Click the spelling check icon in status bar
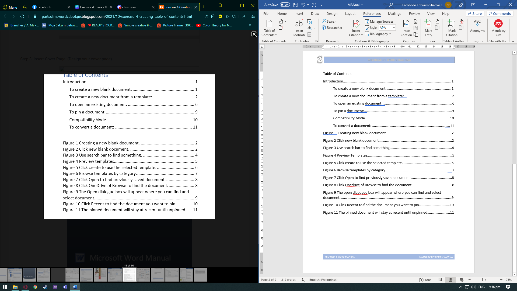 tap(302, 280)
